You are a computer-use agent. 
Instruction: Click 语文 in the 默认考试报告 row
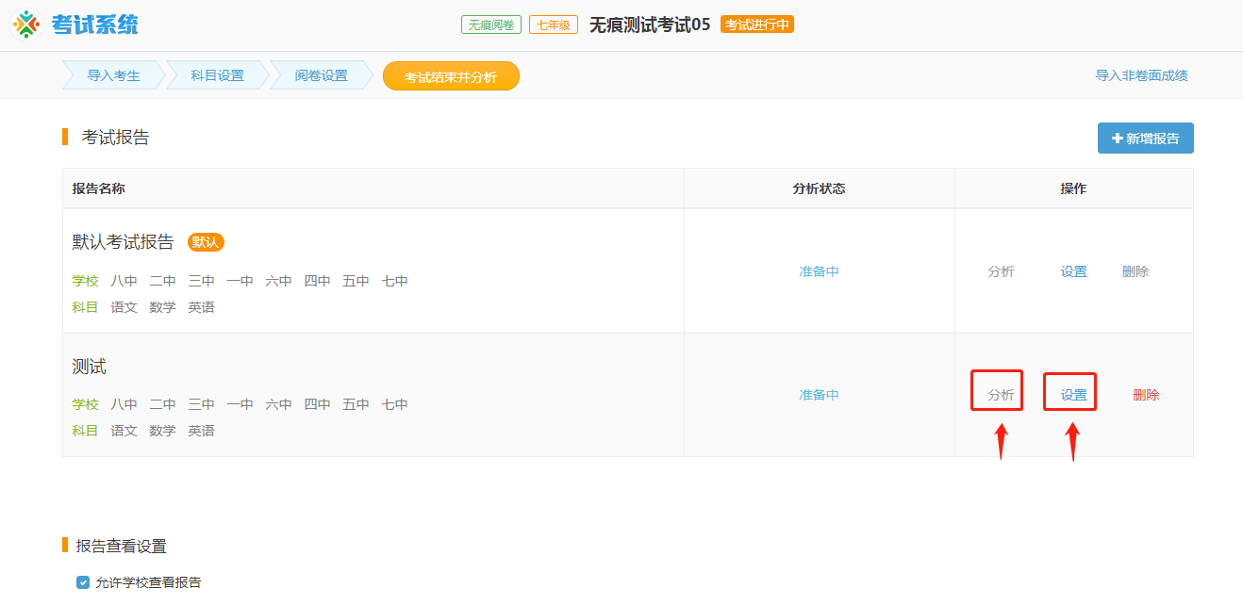coord(124,307)
